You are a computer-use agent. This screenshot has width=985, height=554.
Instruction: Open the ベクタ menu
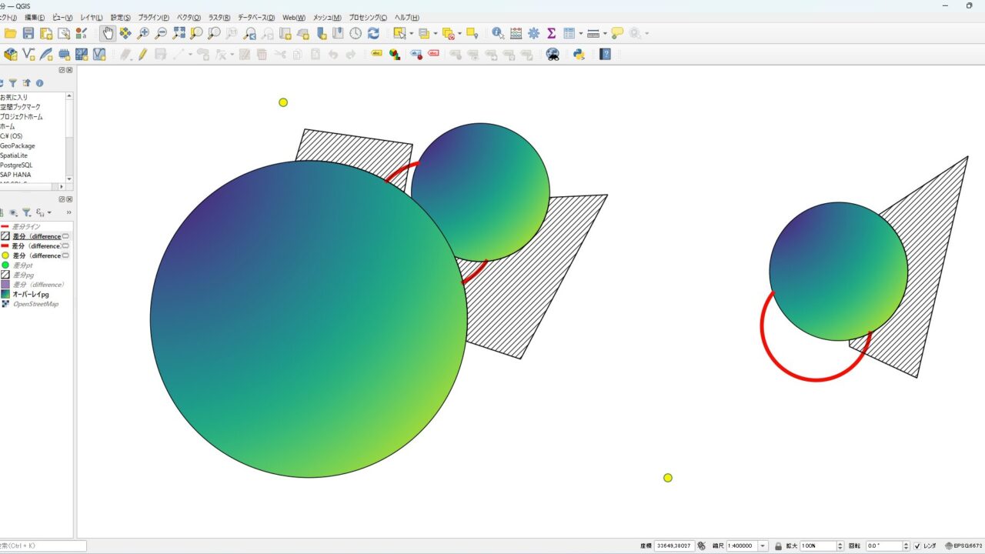click(189, 17)
